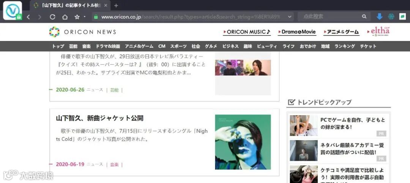Expand the address bar dropdown chevron
This screenshot has height=183, width=410.
289,17
